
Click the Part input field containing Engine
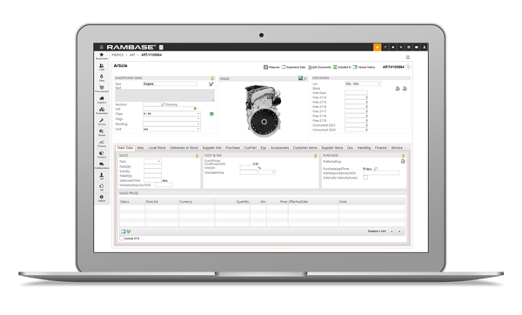171,84
